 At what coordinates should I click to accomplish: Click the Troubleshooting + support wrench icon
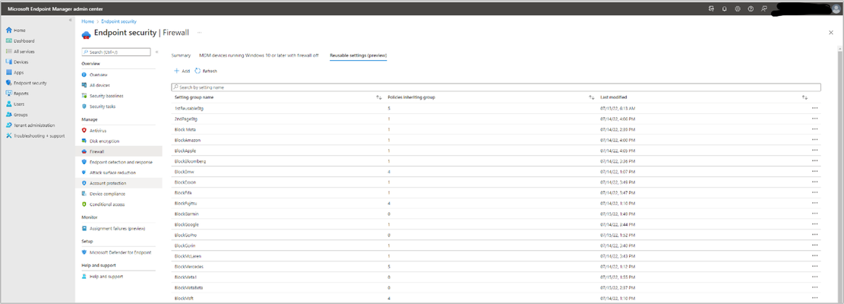8,135
